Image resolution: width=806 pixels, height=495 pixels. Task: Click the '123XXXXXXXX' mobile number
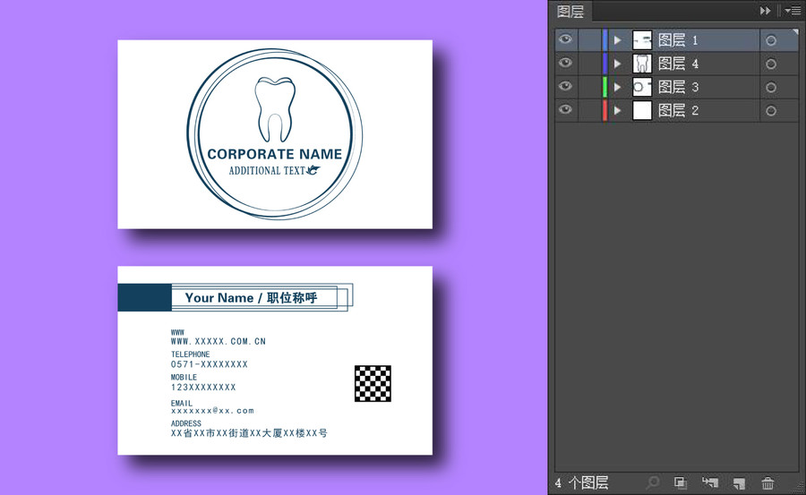click(203, 388)
